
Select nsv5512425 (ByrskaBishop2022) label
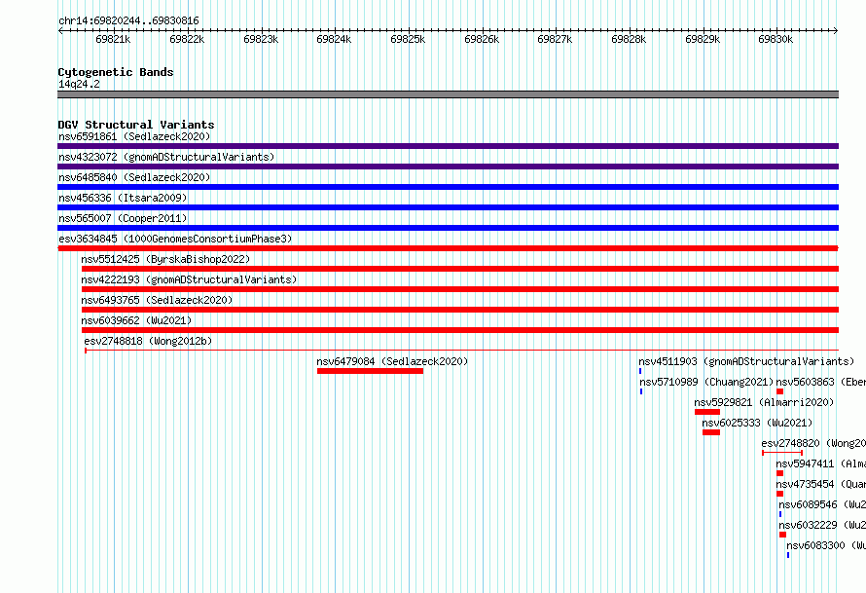(165, 259)
